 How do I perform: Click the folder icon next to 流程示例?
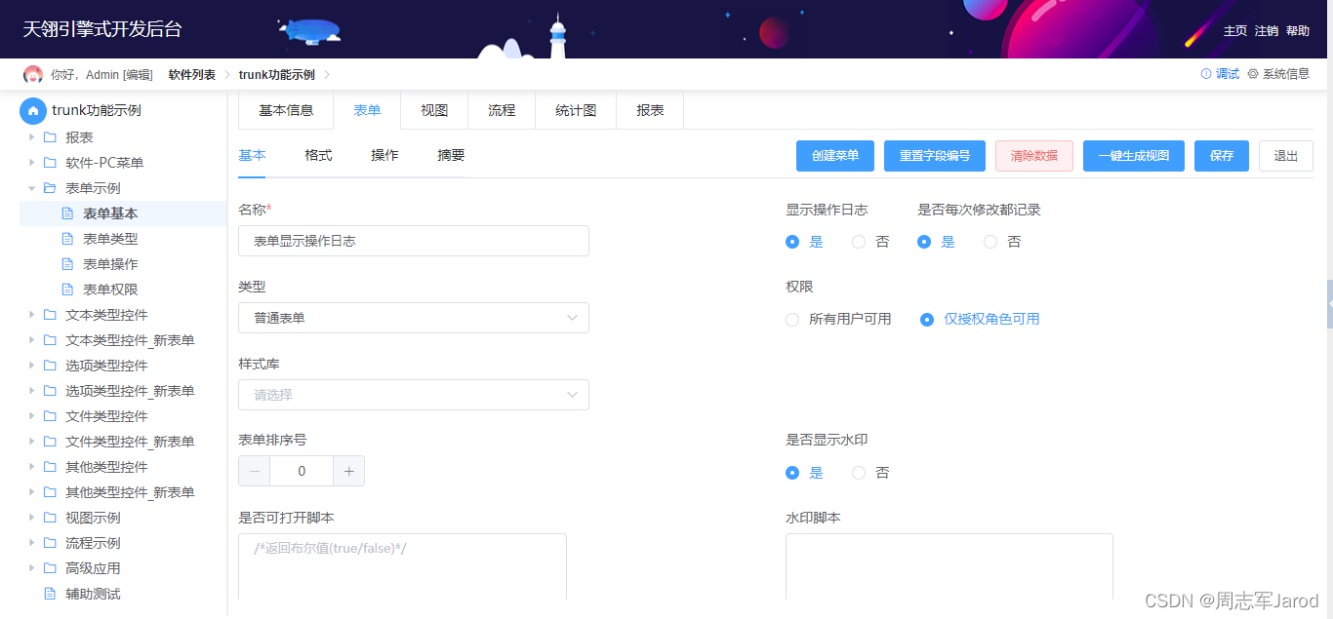pos(50,543)
